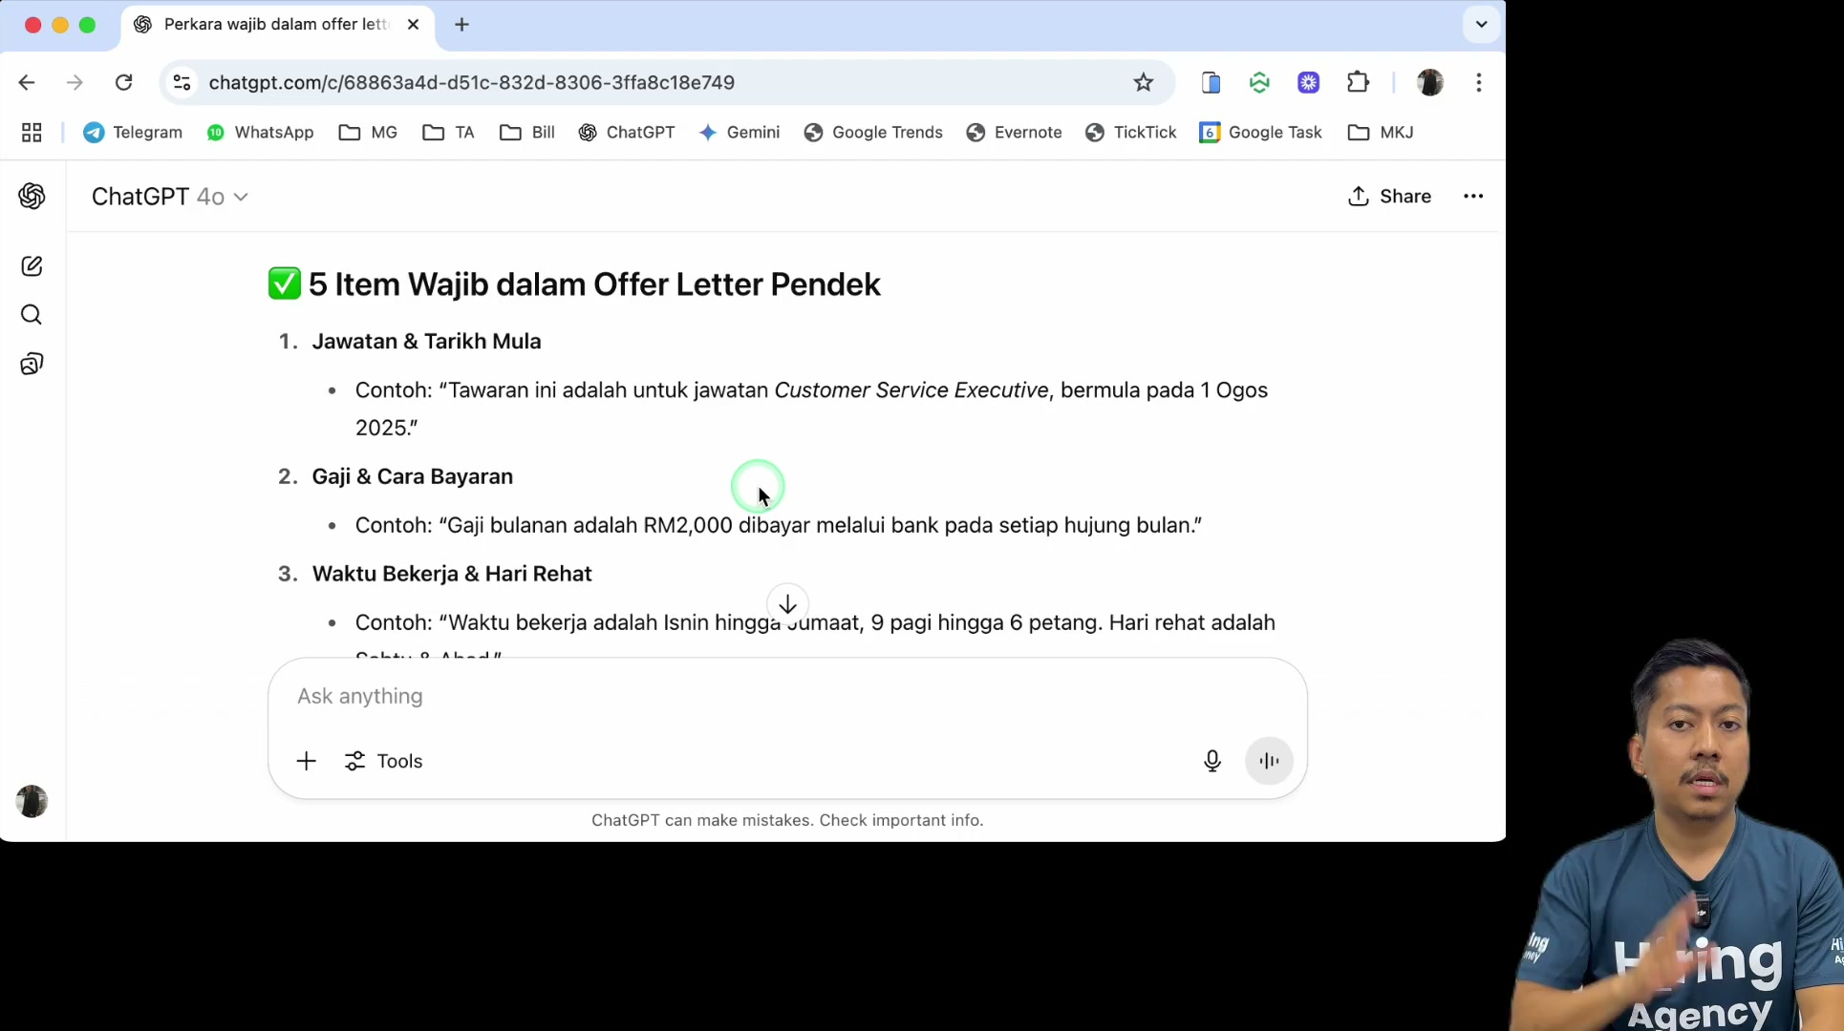This screenshot has height=1031, width=1844.
Task: Click the user avatar at the sidebar bottom
Action: click(x=32, y=801)
